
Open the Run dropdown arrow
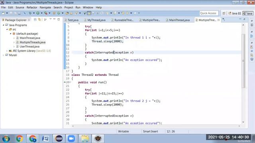[x=41, y=13]
